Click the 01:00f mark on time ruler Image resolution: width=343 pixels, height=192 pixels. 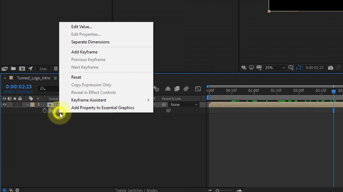click(x=253, y=91)
